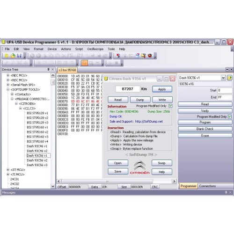Open the Dash 93C56 v1 device dropdown

[223, 78]
